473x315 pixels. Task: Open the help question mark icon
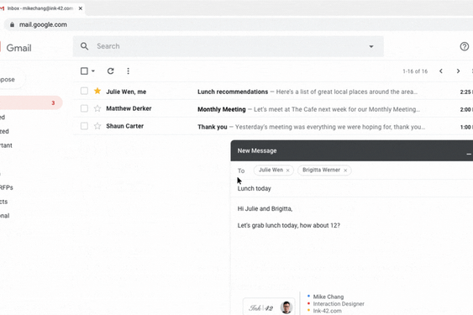[x=465, y=46]
